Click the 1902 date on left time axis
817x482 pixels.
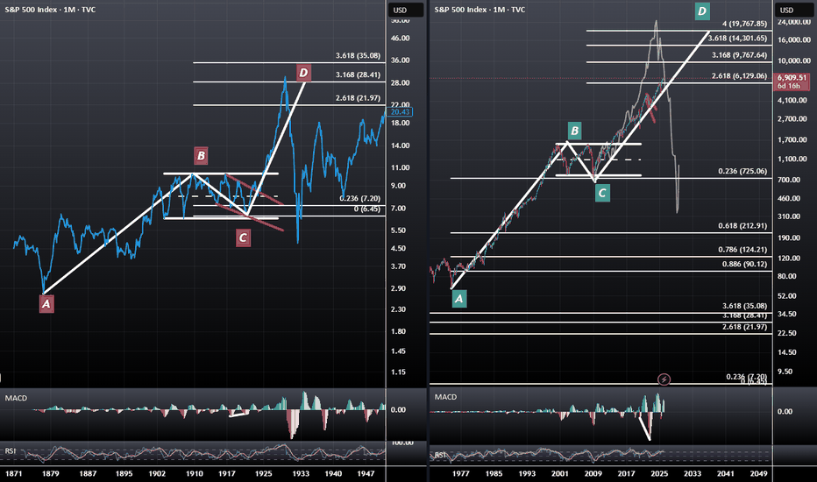click(157, 473)
